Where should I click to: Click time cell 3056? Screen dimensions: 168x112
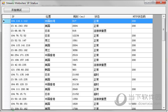coord(83,50)
